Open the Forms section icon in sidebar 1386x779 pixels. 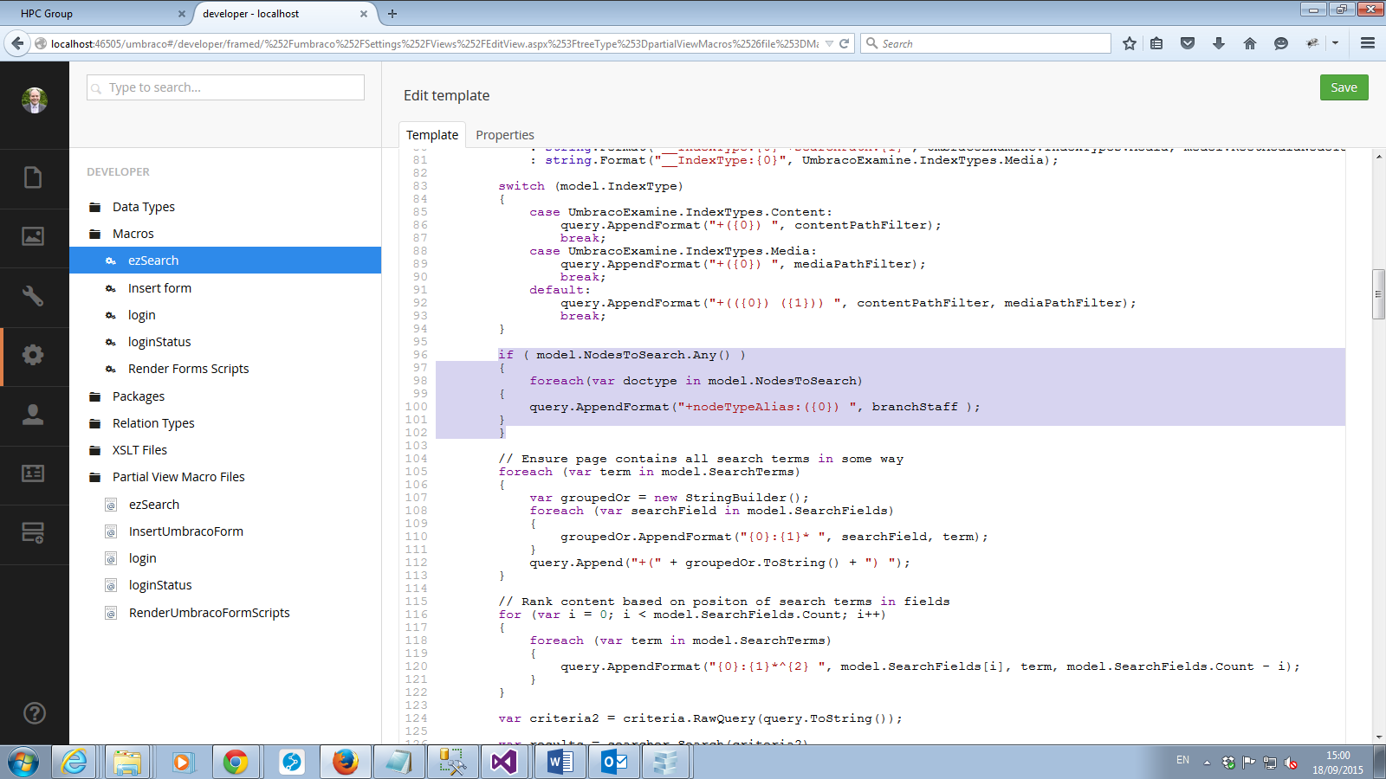(x=33, y=533)
